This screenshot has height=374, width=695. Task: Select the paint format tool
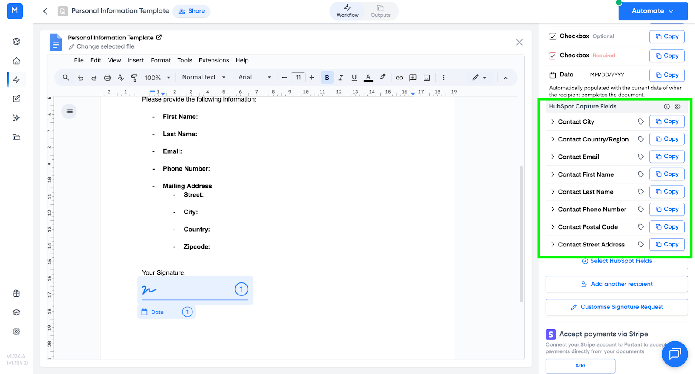[134, 78]
